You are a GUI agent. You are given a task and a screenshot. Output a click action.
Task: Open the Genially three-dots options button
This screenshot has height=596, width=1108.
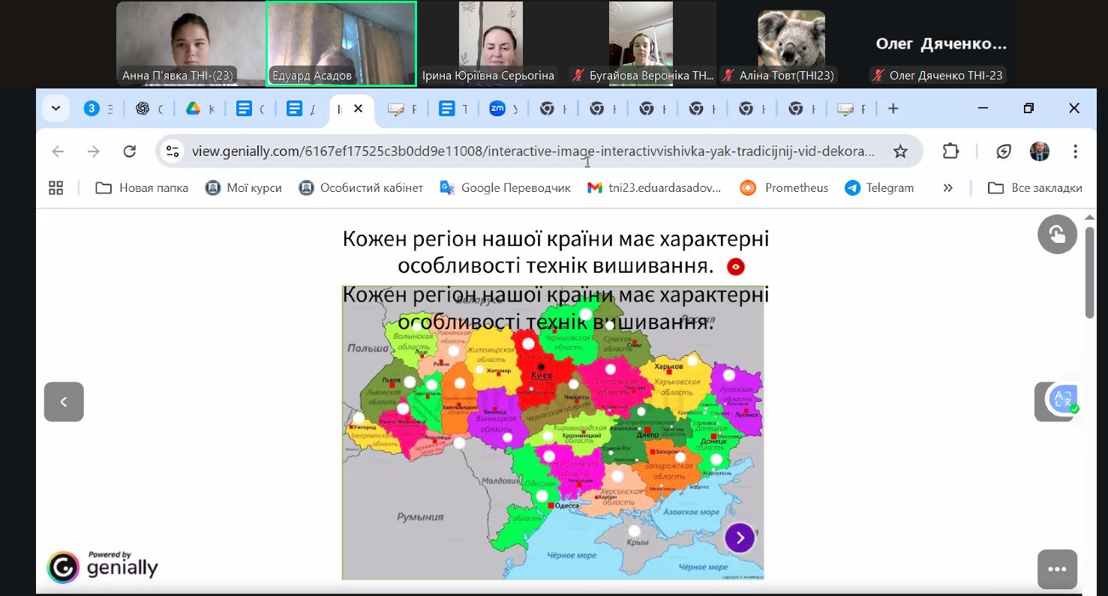[x=1057, y=569]
